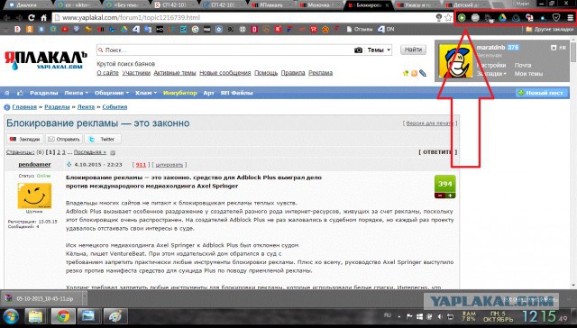Click the page-jump icon after Последняя
Image resolution: width=577 pixels, height=328 pixels.
(x=113, y=152)
